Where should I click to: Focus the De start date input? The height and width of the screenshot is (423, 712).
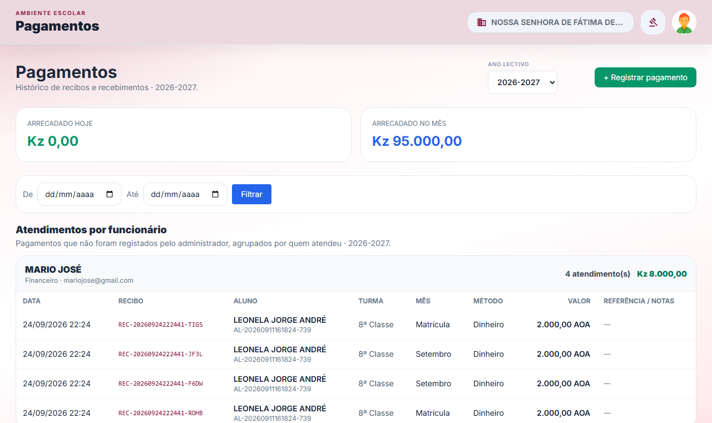[80, 194]
